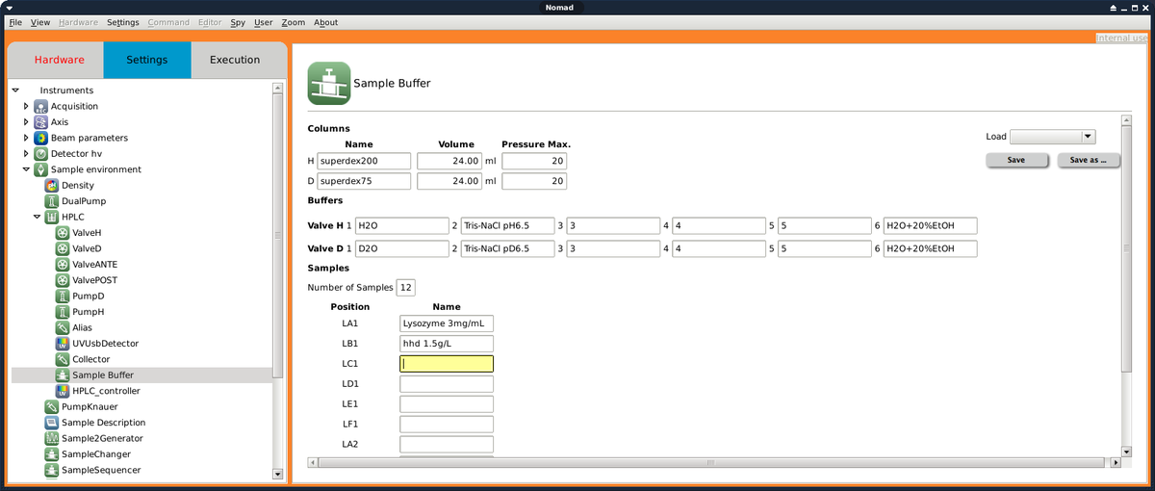Click the Internal use link
The width and height of the screenshot is (1155, 491).
[x=1121, y=39]
